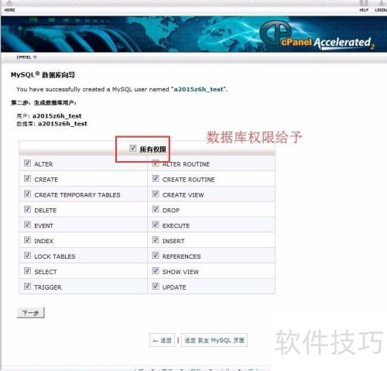
Task: Click the 用户: a2015z6h_test line
Action: (49, 116)
